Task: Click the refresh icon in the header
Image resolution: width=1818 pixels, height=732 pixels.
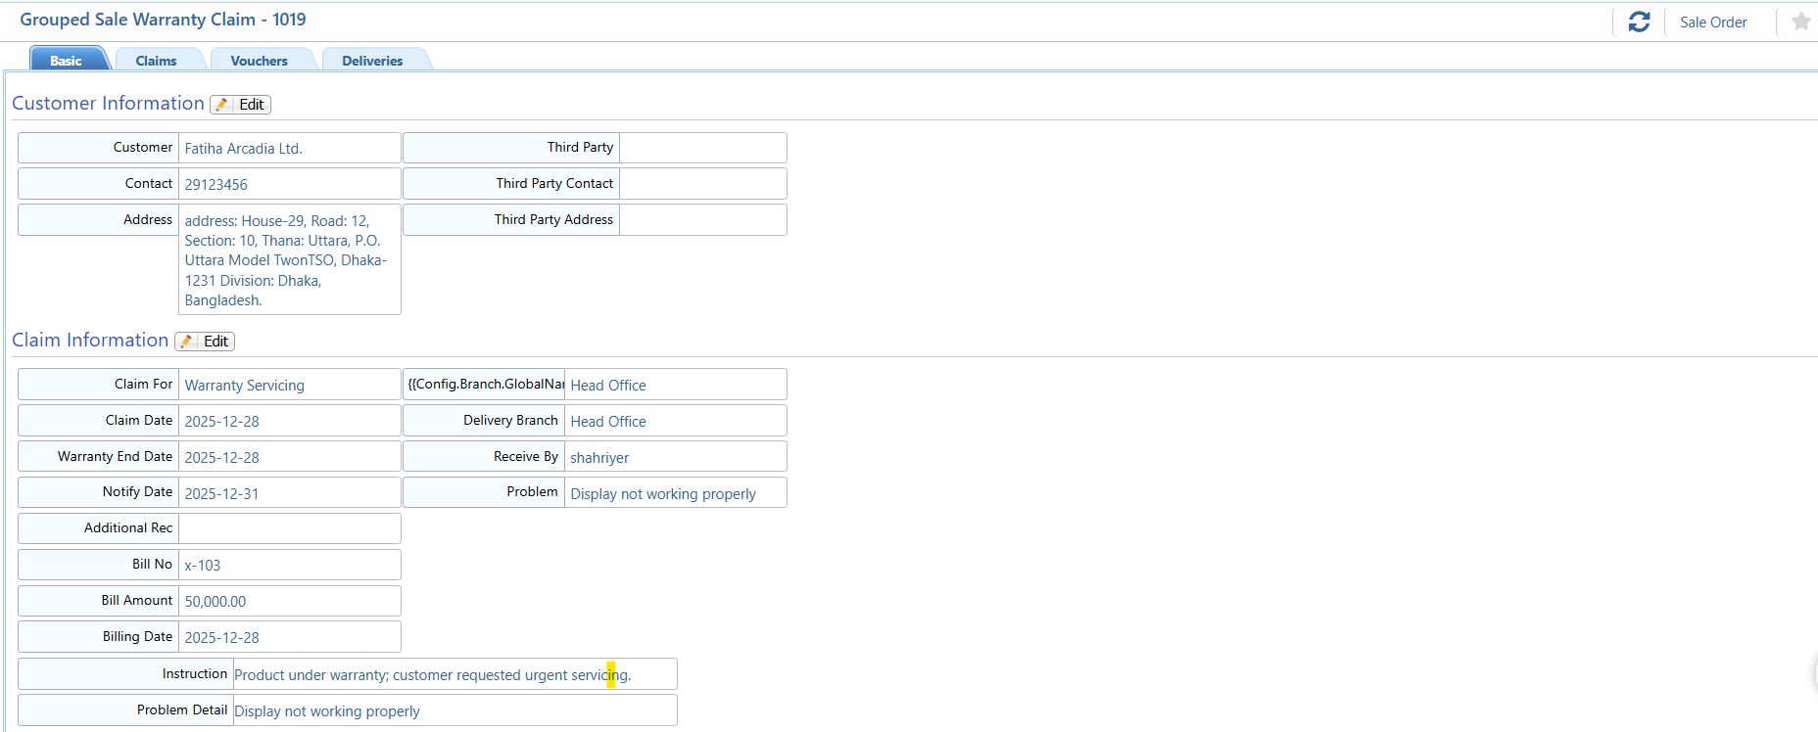Action: (1639, 22)
